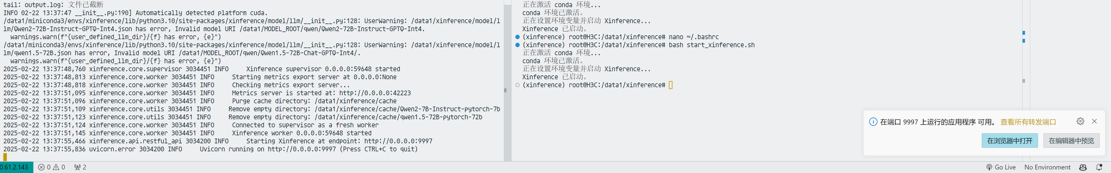Click the remote host indicator 0.61.2.143
Image resolution: width=1111 pixels, height=173 pixels.
click(15, 167)
